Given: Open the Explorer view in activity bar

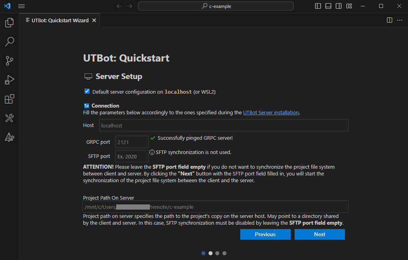Looking at the screenshot, I should 9,23.
